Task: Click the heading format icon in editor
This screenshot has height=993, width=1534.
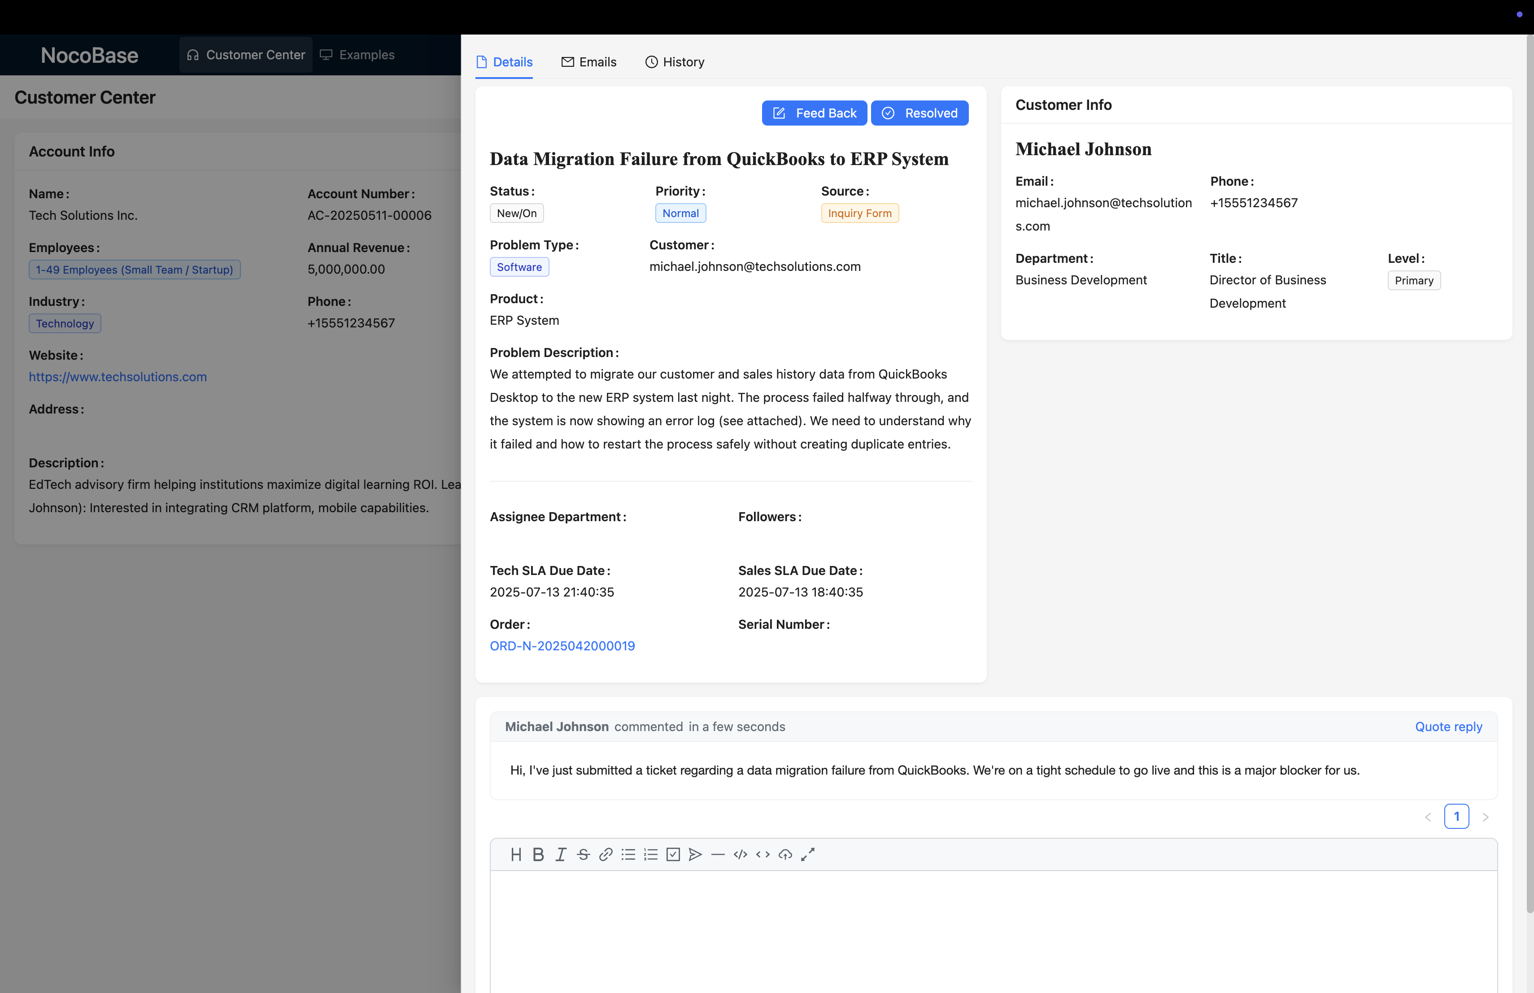Action: [516, 854]
